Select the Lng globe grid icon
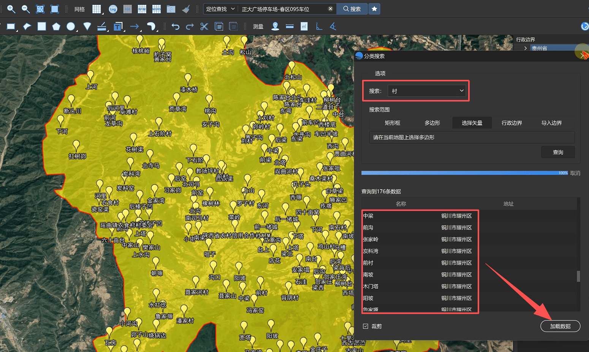The width and height of the screenshot is (589, 352). [x=113, y=9]
